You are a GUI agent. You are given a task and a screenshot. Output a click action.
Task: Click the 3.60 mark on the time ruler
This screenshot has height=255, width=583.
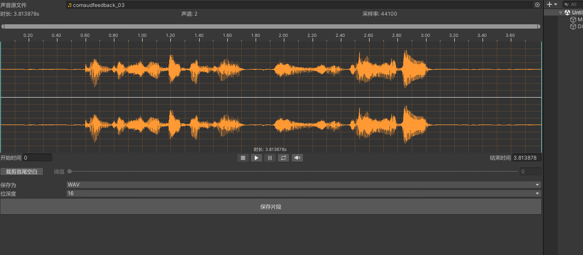coord(510,35)
